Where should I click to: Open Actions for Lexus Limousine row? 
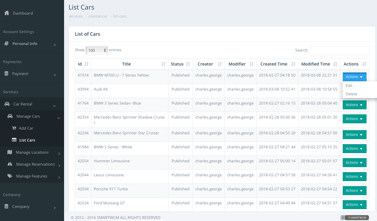(x=354, y=177)
